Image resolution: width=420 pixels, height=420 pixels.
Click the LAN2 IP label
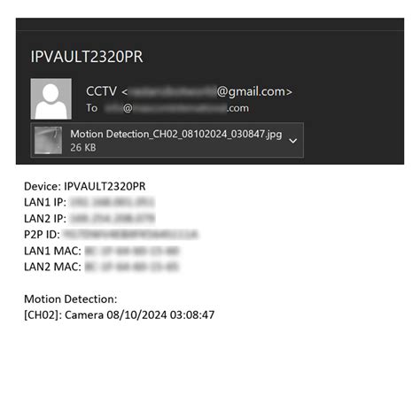point(45,219)
